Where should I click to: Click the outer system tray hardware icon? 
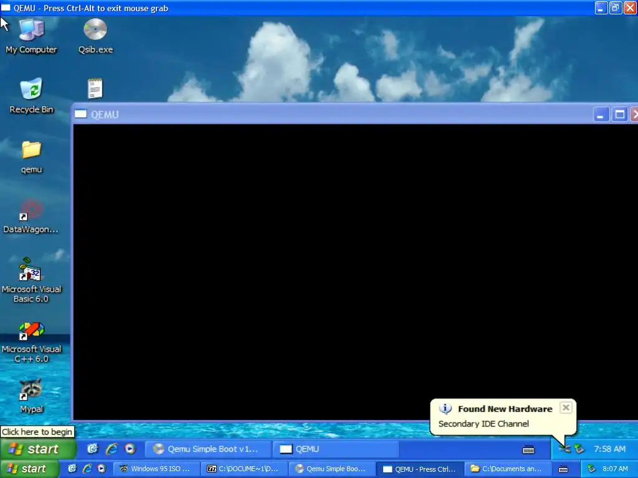click(x=591, y=469)
